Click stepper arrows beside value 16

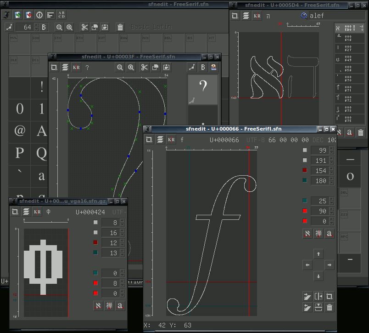122,233
